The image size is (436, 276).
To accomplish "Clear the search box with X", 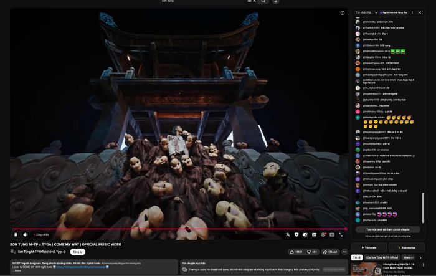I will pyautogui.click(x=254, y=1).
